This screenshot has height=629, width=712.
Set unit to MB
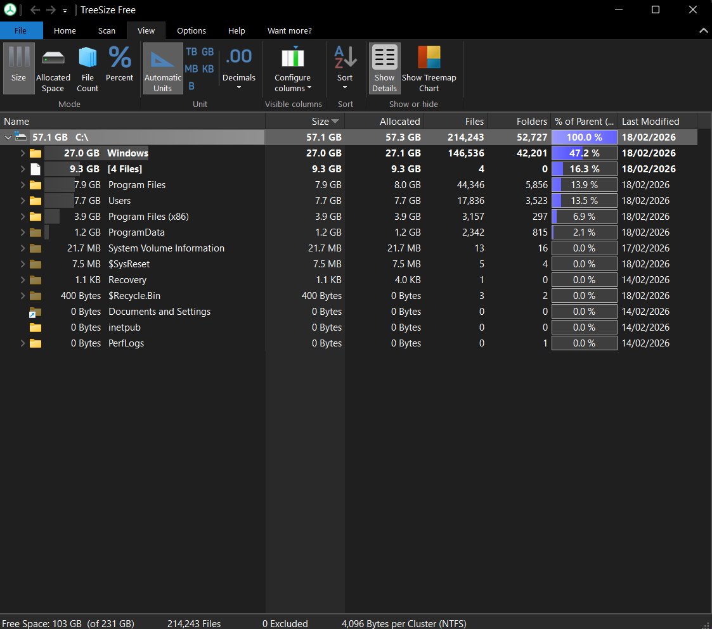tap(191, 68)
